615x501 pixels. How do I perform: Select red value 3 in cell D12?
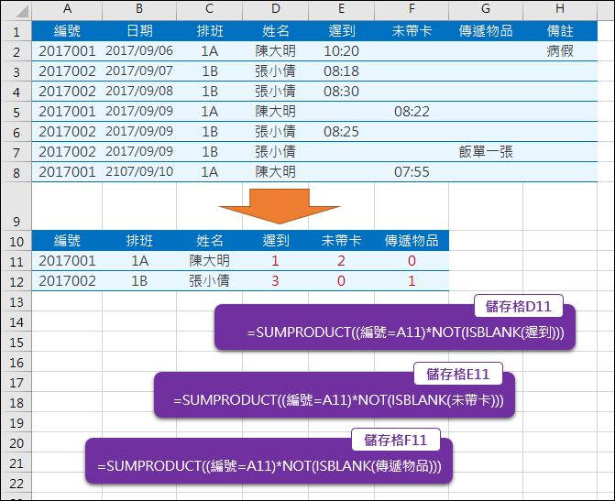coord(276,281)
